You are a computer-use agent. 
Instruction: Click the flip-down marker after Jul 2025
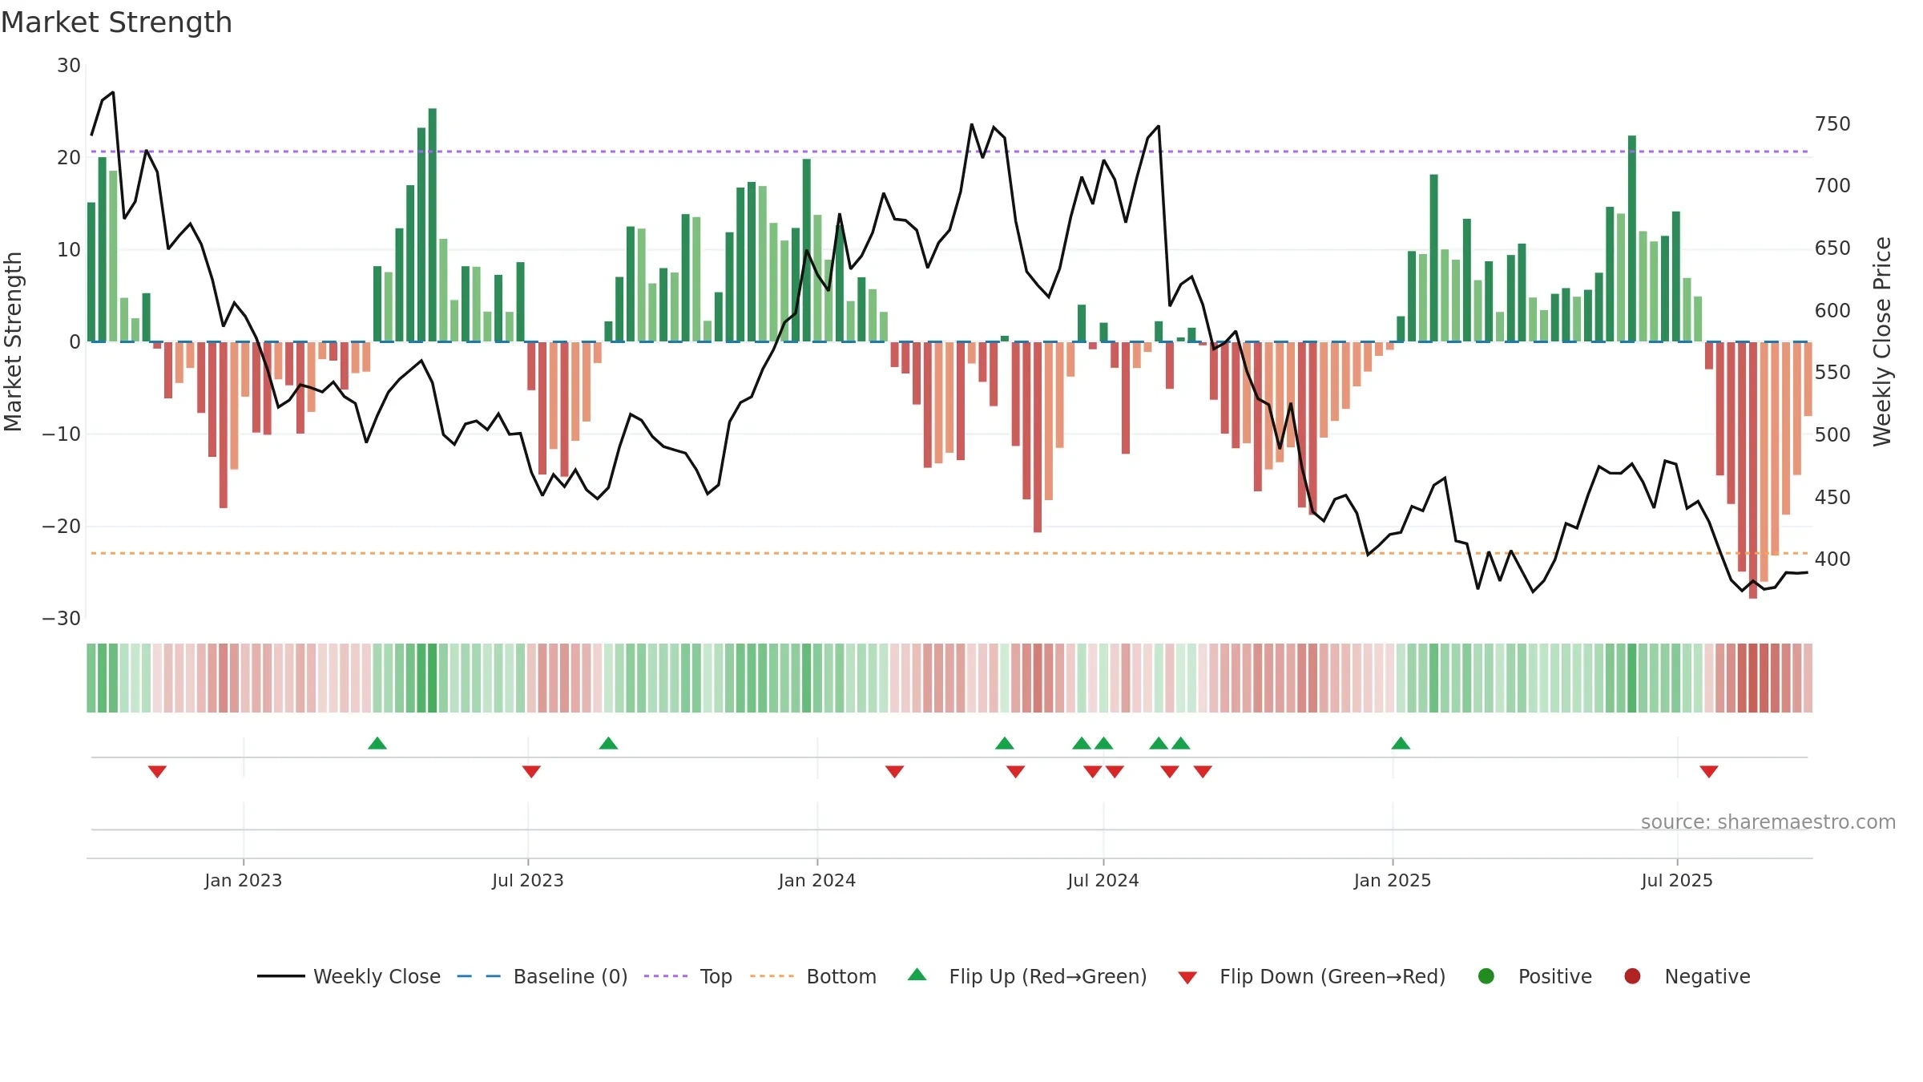tap(1709, 771)
